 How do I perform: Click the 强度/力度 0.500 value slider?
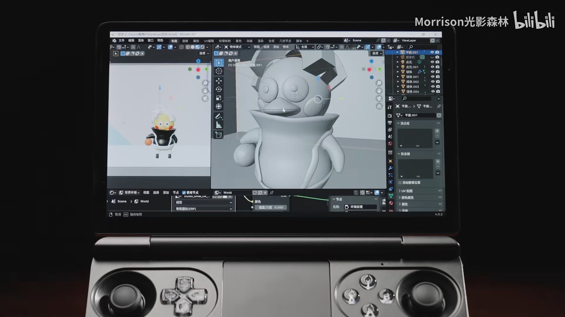(x=271, y=207)
